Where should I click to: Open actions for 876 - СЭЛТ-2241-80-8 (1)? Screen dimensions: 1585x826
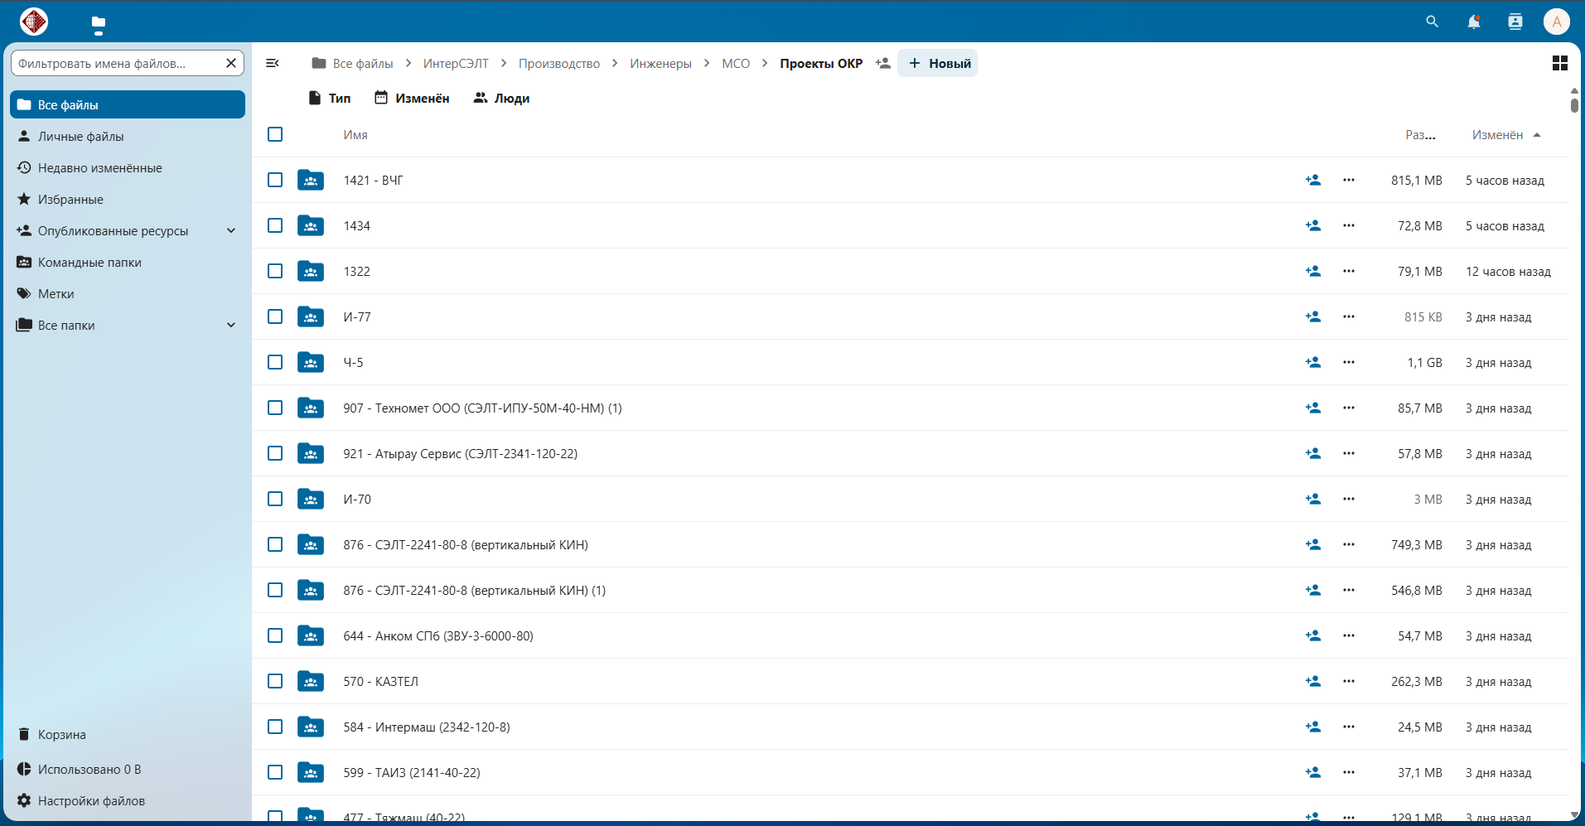click(1349, 590)
